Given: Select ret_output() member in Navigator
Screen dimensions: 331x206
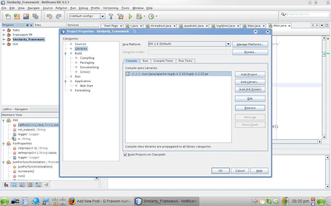Looking at the screenshot, I should click(x=32, y=130).
